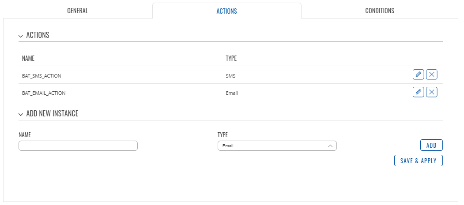The height and width of the screenshot is (205, 464).
Task: Click the Save & Apply button
Action: tap(418, 161)
